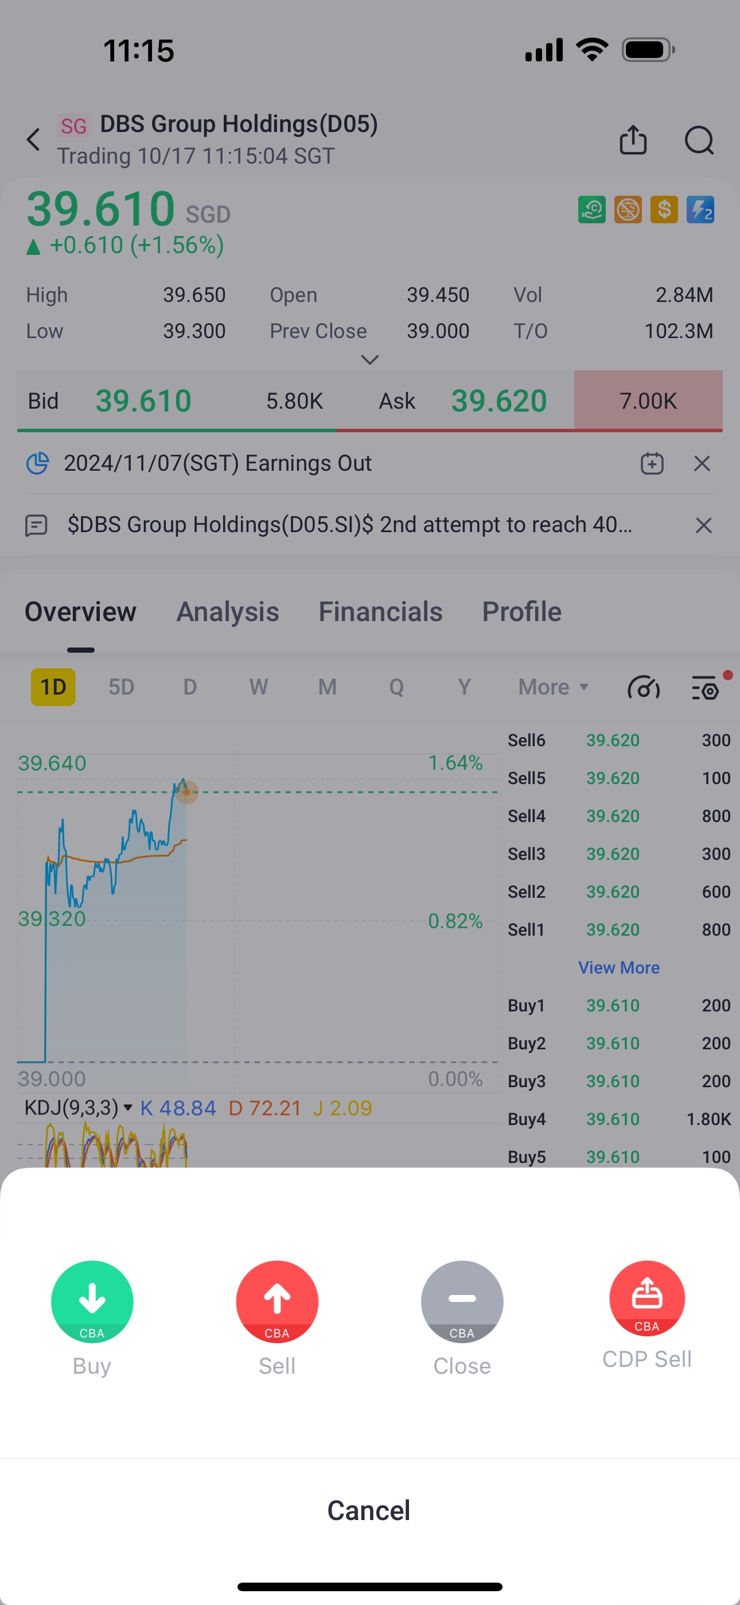Image resolution: width=740 pixels, height=1605 pixels.
Task: Select the Sell5 order book row
Action: tap(619, 778)
